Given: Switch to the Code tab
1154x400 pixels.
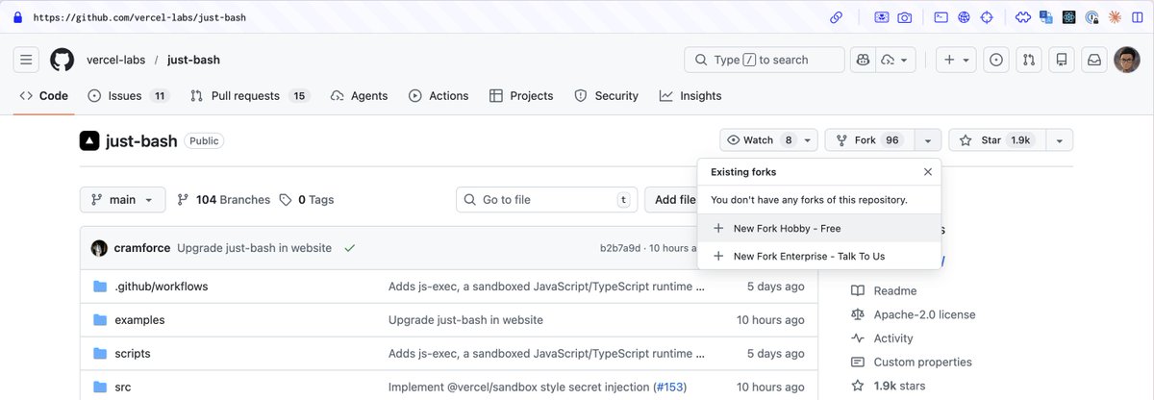Looking at the screenshot, I should [x=43, y=96].
